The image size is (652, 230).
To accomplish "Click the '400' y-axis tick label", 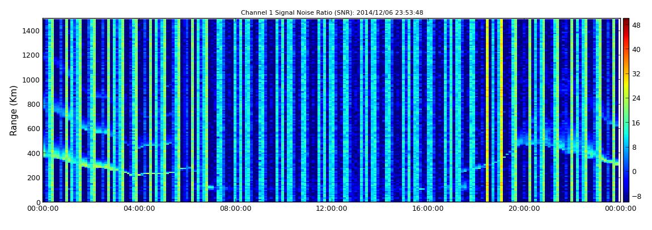I will click(x=33, y=153).
